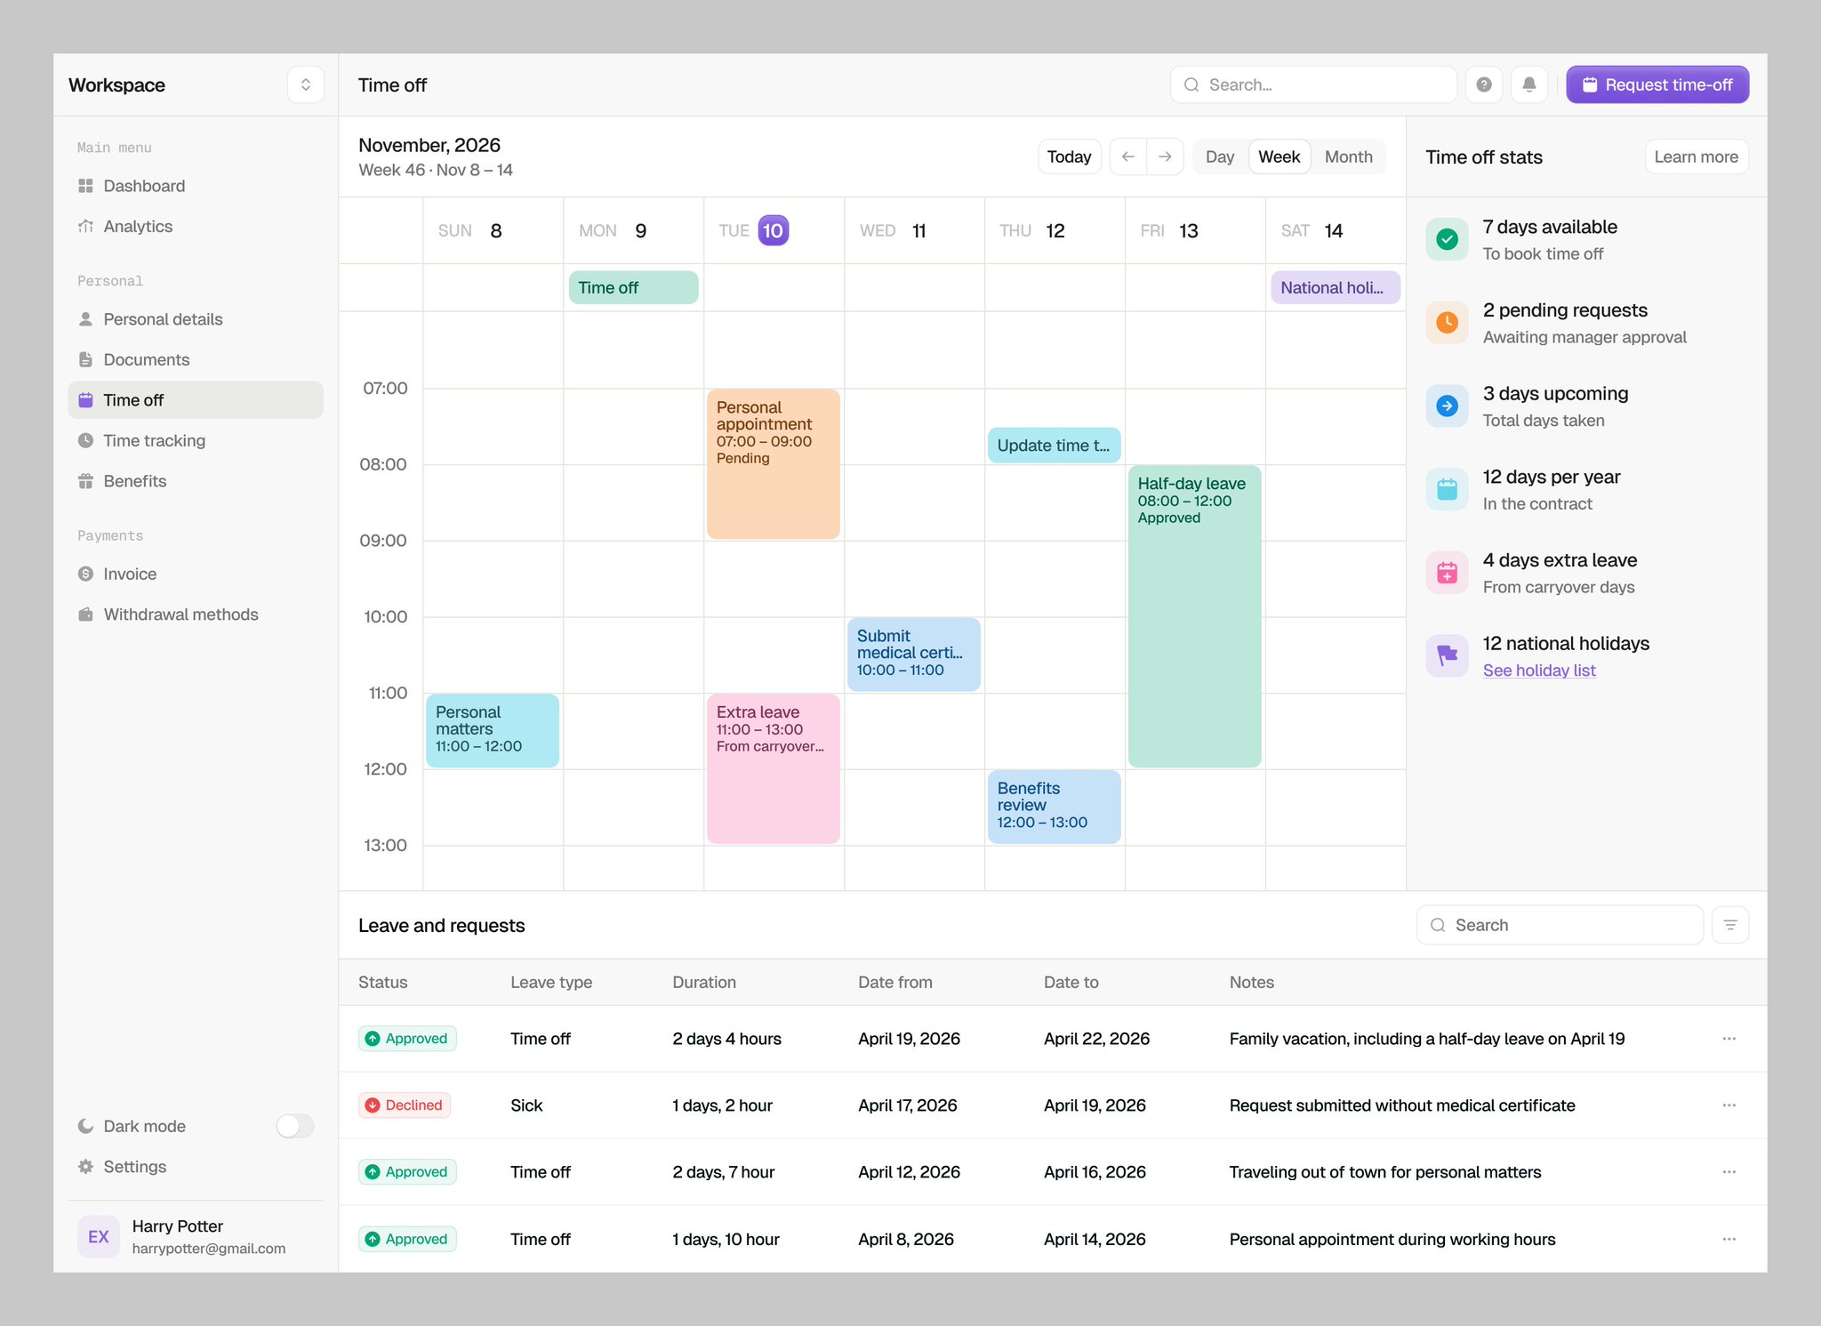Open Analytics in sidebar
Image resolution: width=1821 pixels, height=1326 pixels.
coord(196,227)
